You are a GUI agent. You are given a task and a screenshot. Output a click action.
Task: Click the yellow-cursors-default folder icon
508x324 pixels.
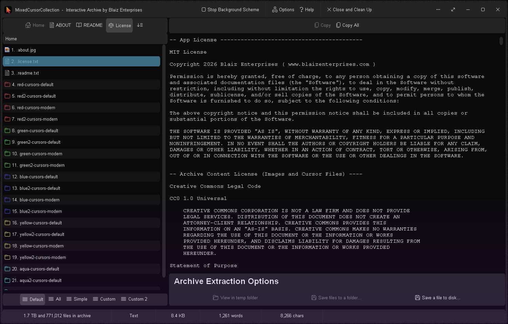click(7, 223)
